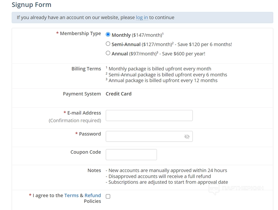
Task: Toggle password visibility eye icon
Action: (187, 136)
